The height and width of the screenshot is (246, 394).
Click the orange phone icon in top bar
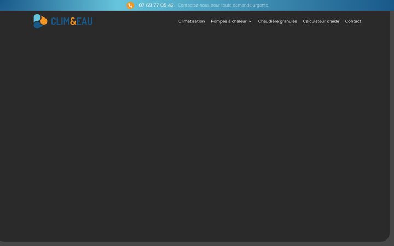coord(130,5)
